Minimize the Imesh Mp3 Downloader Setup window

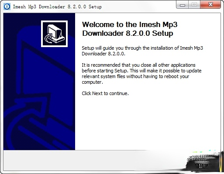pos(182,5)
